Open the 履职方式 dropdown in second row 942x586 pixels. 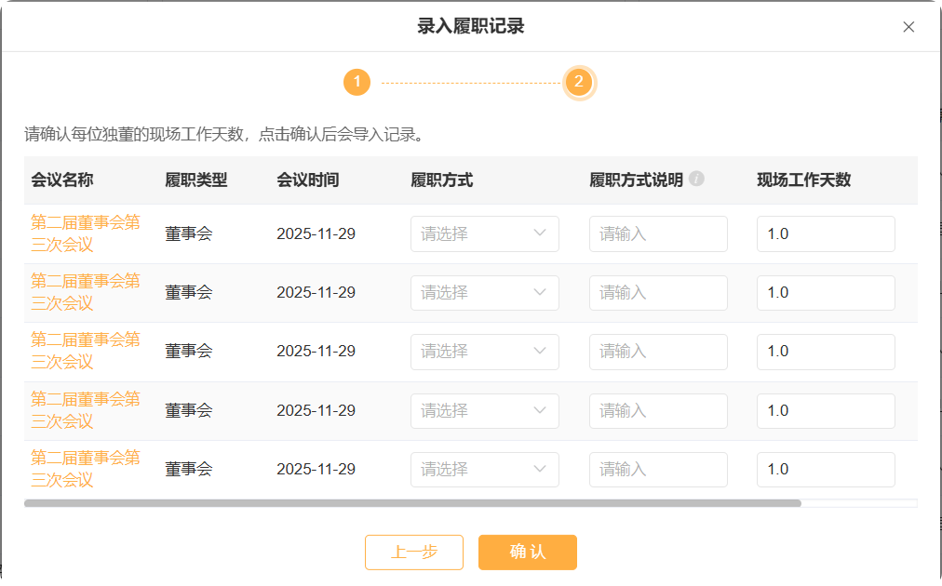tap(484, 293)
